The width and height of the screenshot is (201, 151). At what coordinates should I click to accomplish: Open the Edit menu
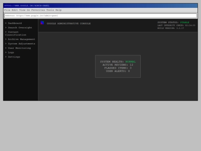(15, 10)
